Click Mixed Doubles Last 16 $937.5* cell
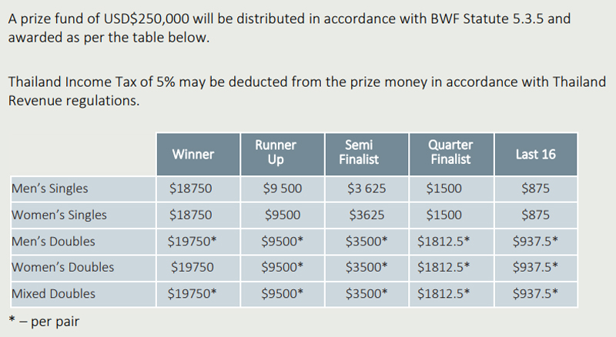The height and width of the screenshot is (337, 616). pyautogui.click(x=535, y=293)
